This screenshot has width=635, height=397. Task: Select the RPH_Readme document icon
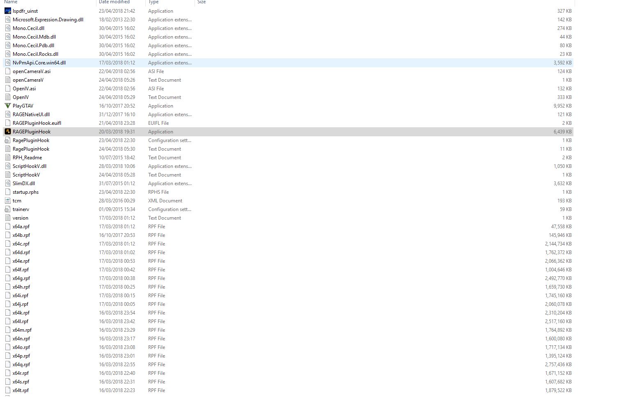click(8, 158)
